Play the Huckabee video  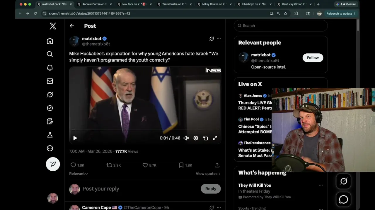[x=75, y=138]
